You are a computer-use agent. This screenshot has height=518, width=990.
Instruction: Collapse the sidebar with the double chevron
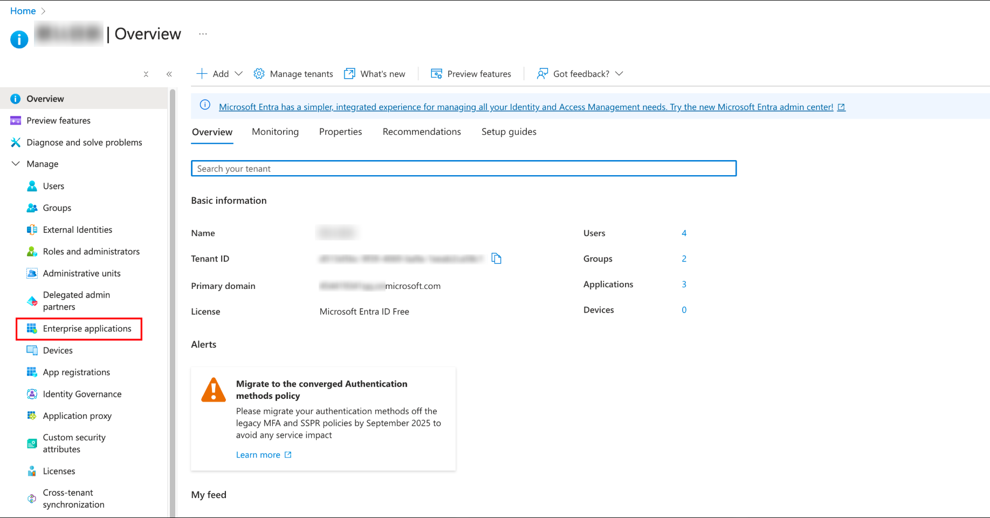click(x=169, y=74)
